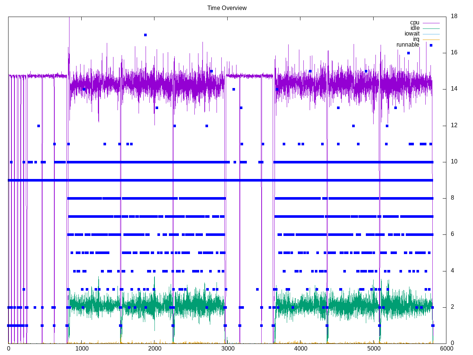This screenshot has height=355, width=473.
Task: Click the purple cpu line sample in legend
Action: click(431, 23)
